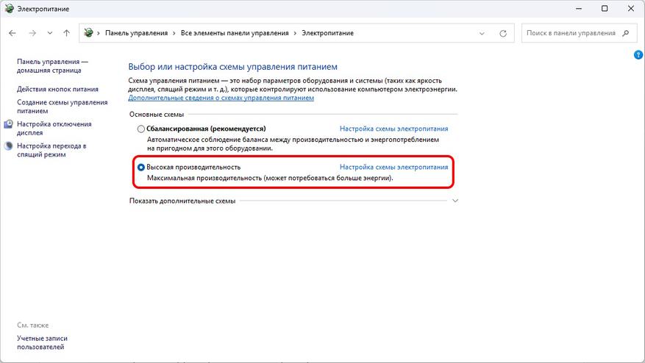Open Настройка отключения дисплея link
645x363 pixels.
(54, 129)
